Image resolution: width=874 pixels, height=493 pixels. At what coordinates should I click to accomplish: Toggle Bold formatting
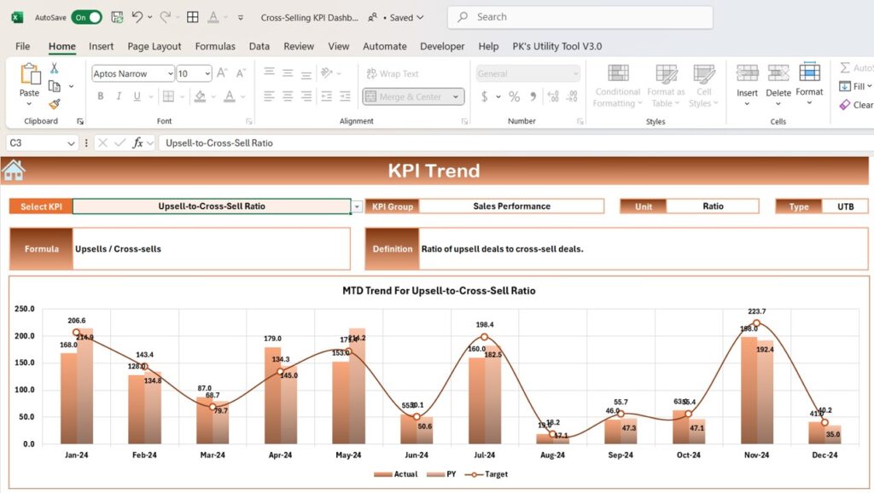101,96
